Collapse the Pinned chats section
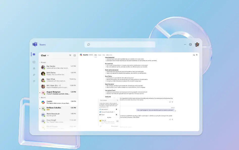Viewport: 239px width, 150px height. coord(40,62)
